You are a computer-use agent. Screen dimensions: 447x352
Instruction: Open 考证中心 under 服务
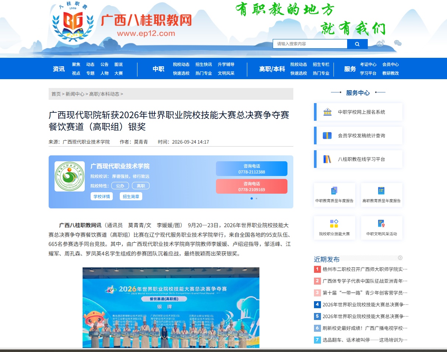point(368,64)
